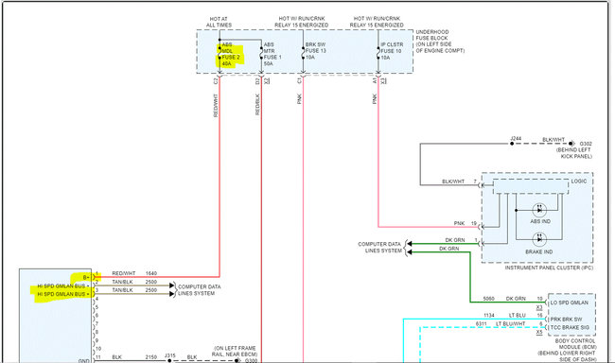Click the A1 connector terminal label
Image resolution: width=615 pixels, height=363 pixels.
(x=375, y=80)
